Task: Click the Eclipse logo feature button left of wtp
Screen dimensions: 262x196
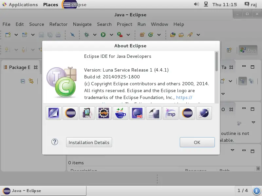Action: tap(70, 113)
